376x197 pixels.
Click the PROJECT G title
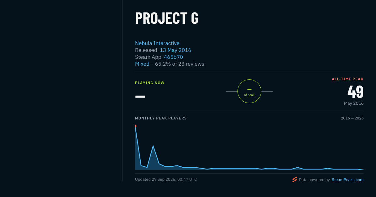[x=167, y=18]
